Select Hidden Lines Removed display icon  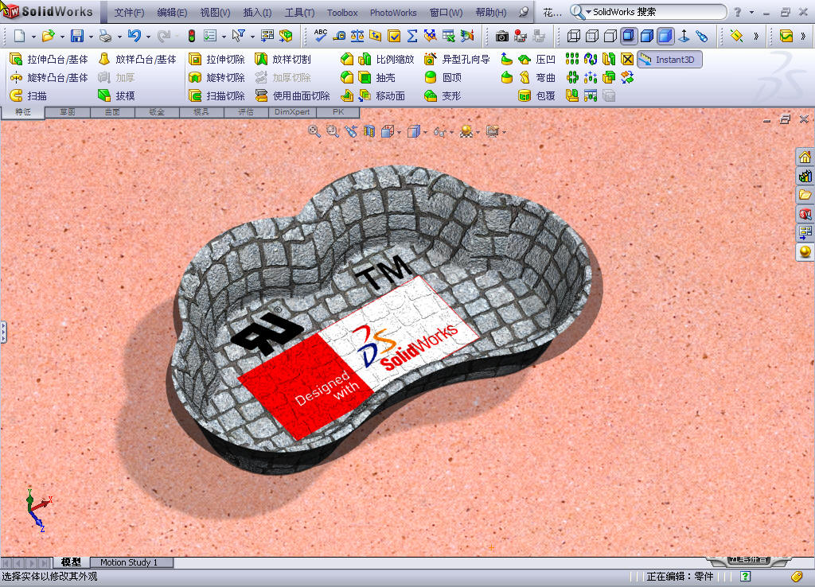(610, 36)
